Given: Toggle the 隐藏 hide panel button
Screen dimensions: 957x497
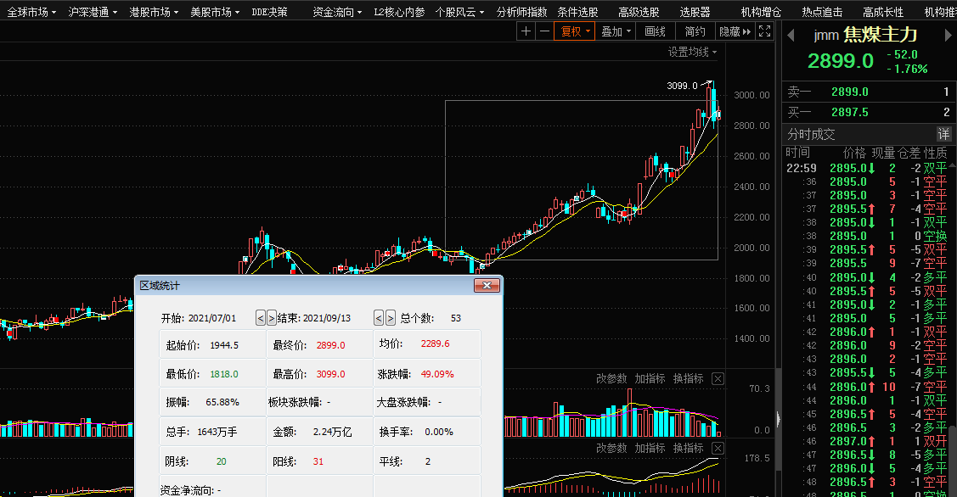Looking at the screenshot, I should click(x=735, y=31).
